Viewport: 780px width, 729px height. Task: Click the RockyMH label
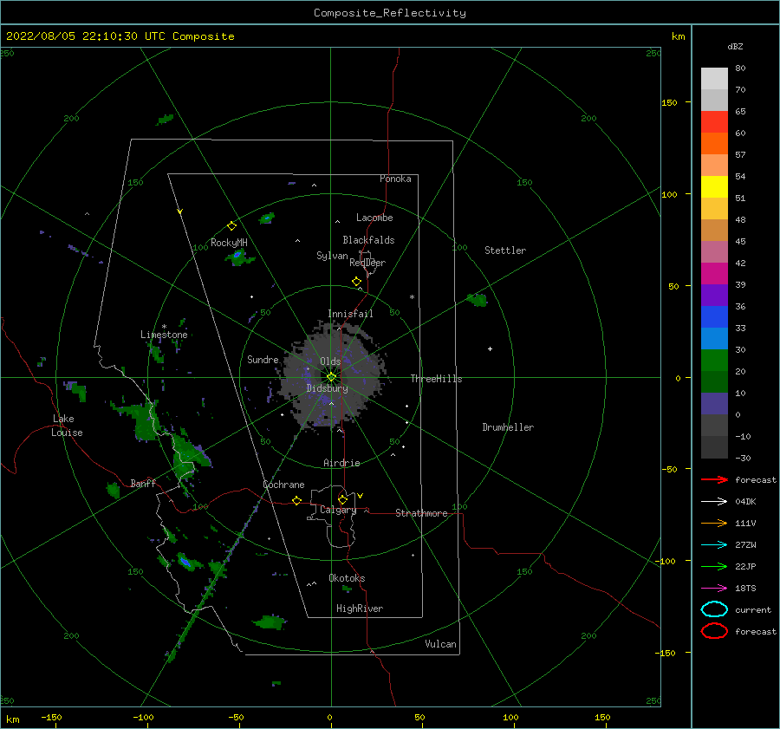coord(229,243)
